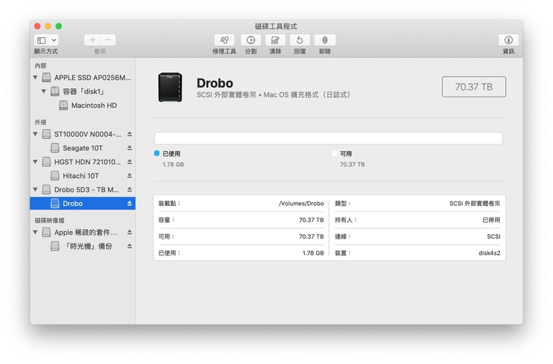This screenshot has width=553, height=364.
Task: Eject the Hitachi 10T volume
Action: point(129,176)
